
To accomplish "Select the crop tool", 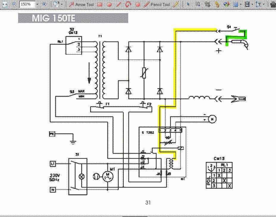I will (208, 4).
